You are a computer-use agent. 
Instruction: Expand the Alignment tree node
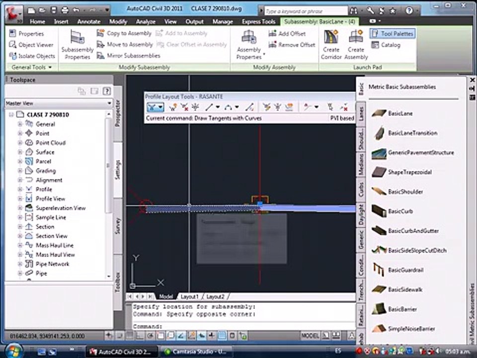click(20, 180)
